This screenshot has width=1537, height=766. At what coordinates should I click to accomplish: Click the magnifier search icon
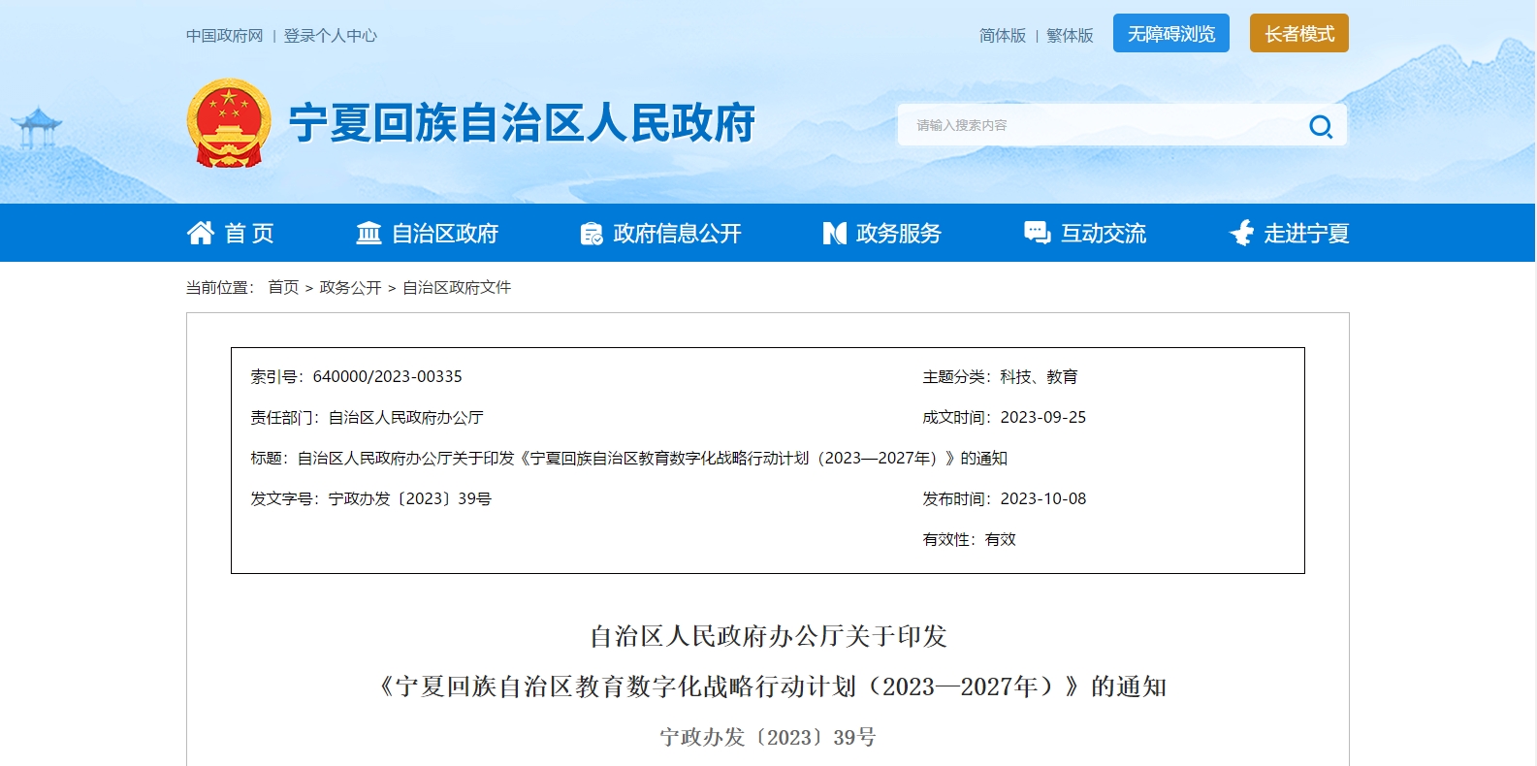point(1321,126)
